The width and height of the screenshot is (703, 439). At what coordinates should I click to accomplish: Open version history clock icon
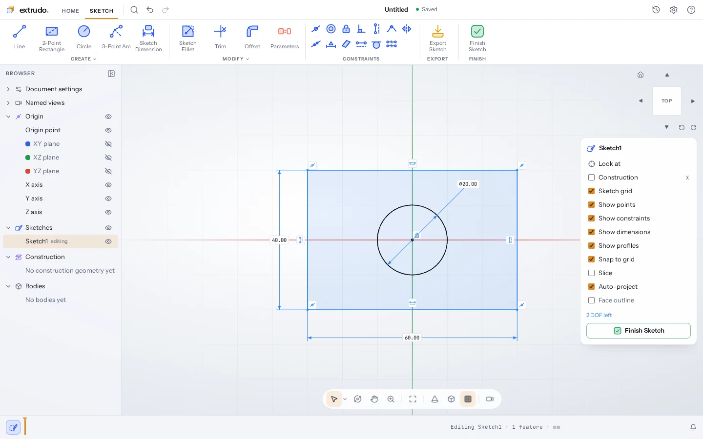(656, 10)
